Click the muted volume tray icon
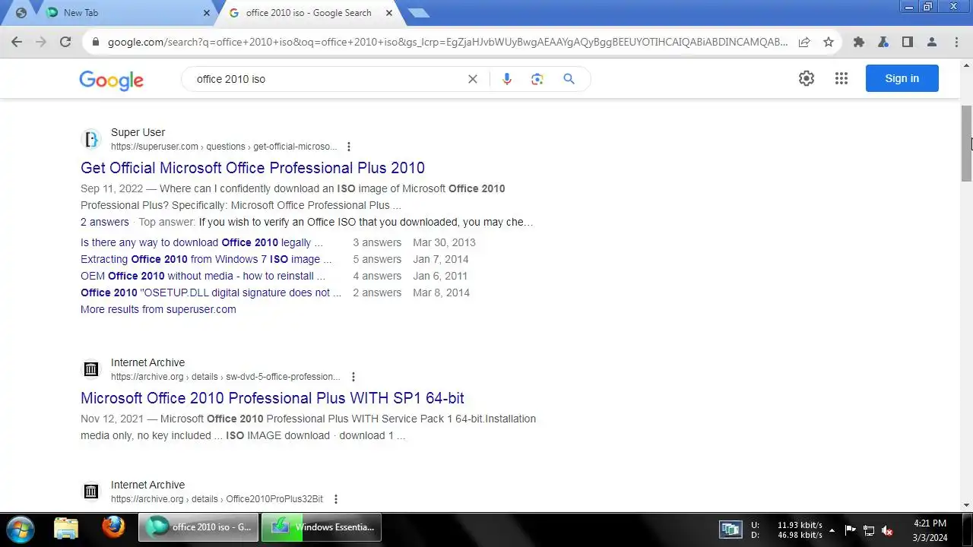This screenshot has height=547, width=973. pyautogui.click(x=886, y=530)
